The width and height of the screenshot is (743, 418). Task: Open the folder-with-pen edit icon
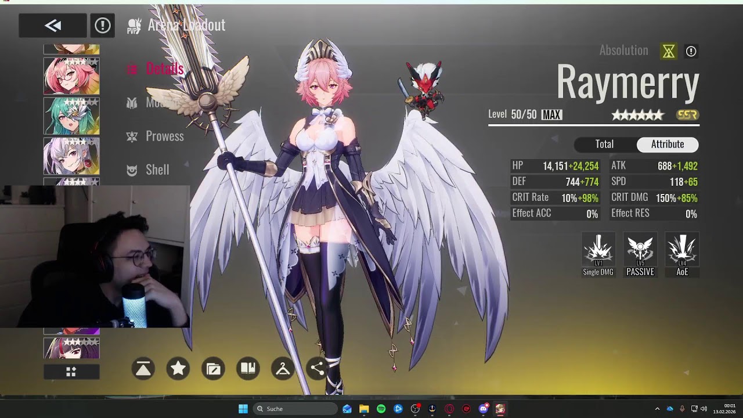point(213,368)
